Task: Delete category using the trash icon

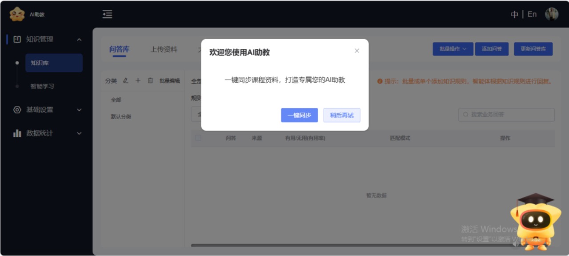Action: (x=150, y=80)
